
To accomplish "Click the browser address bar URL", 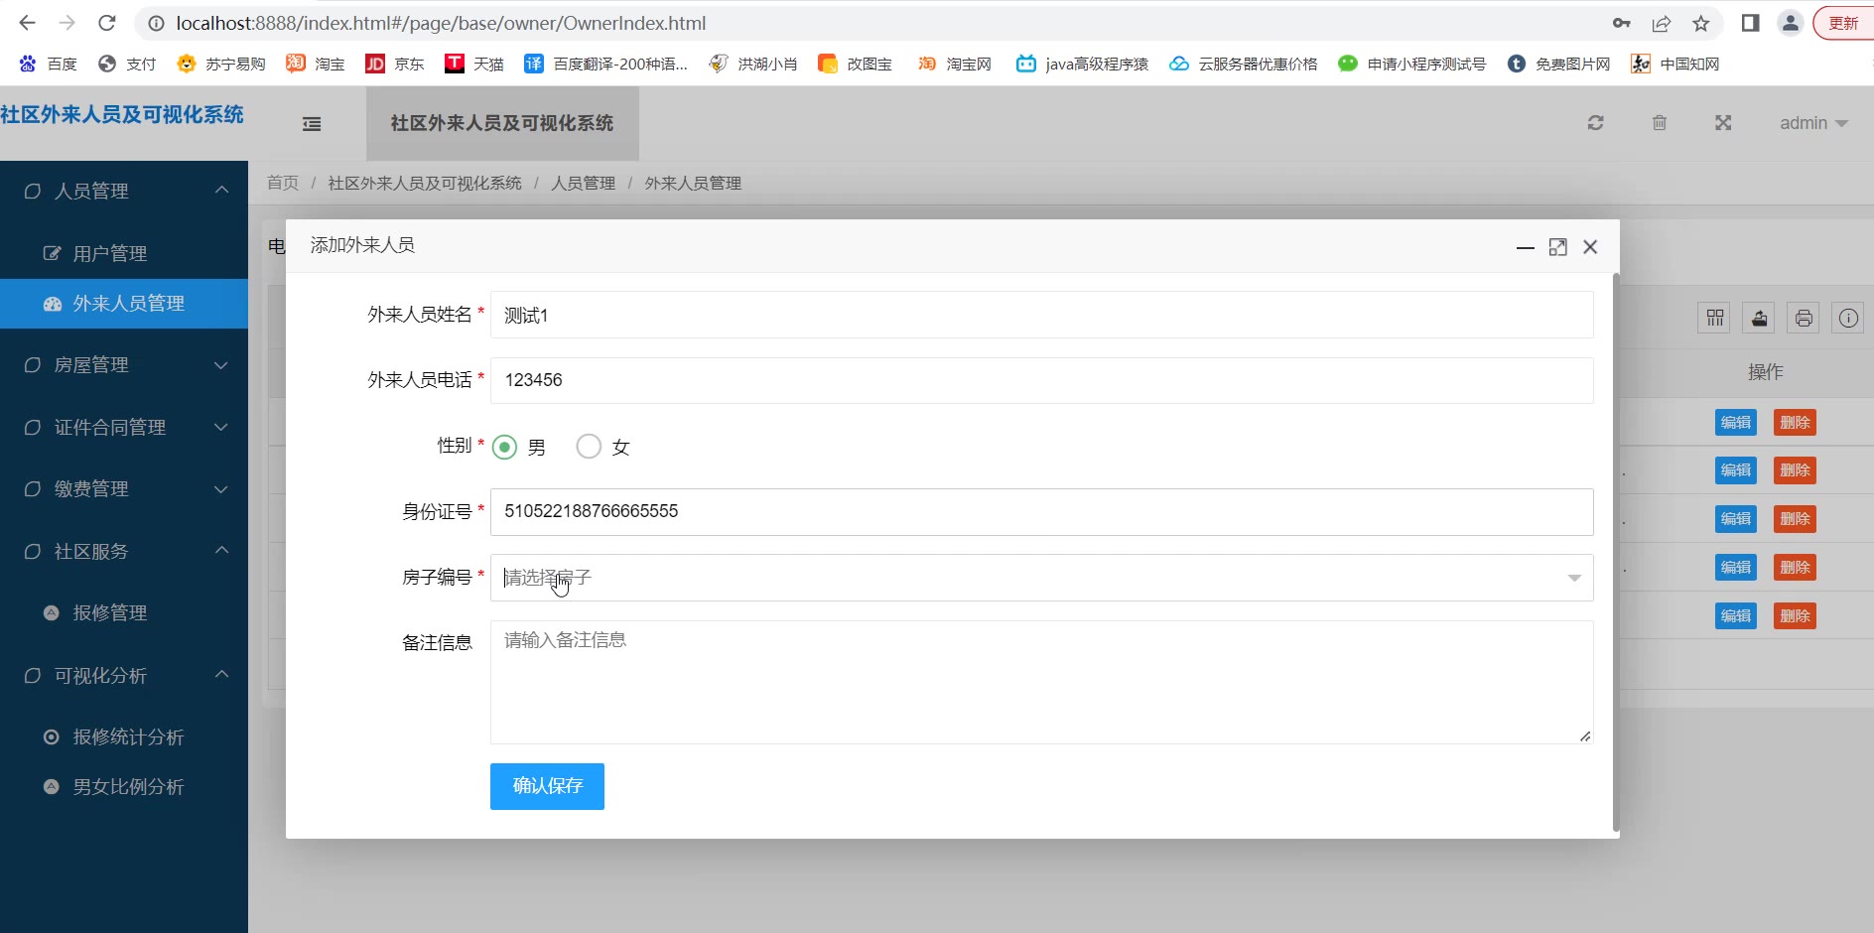I will (441, 23).
